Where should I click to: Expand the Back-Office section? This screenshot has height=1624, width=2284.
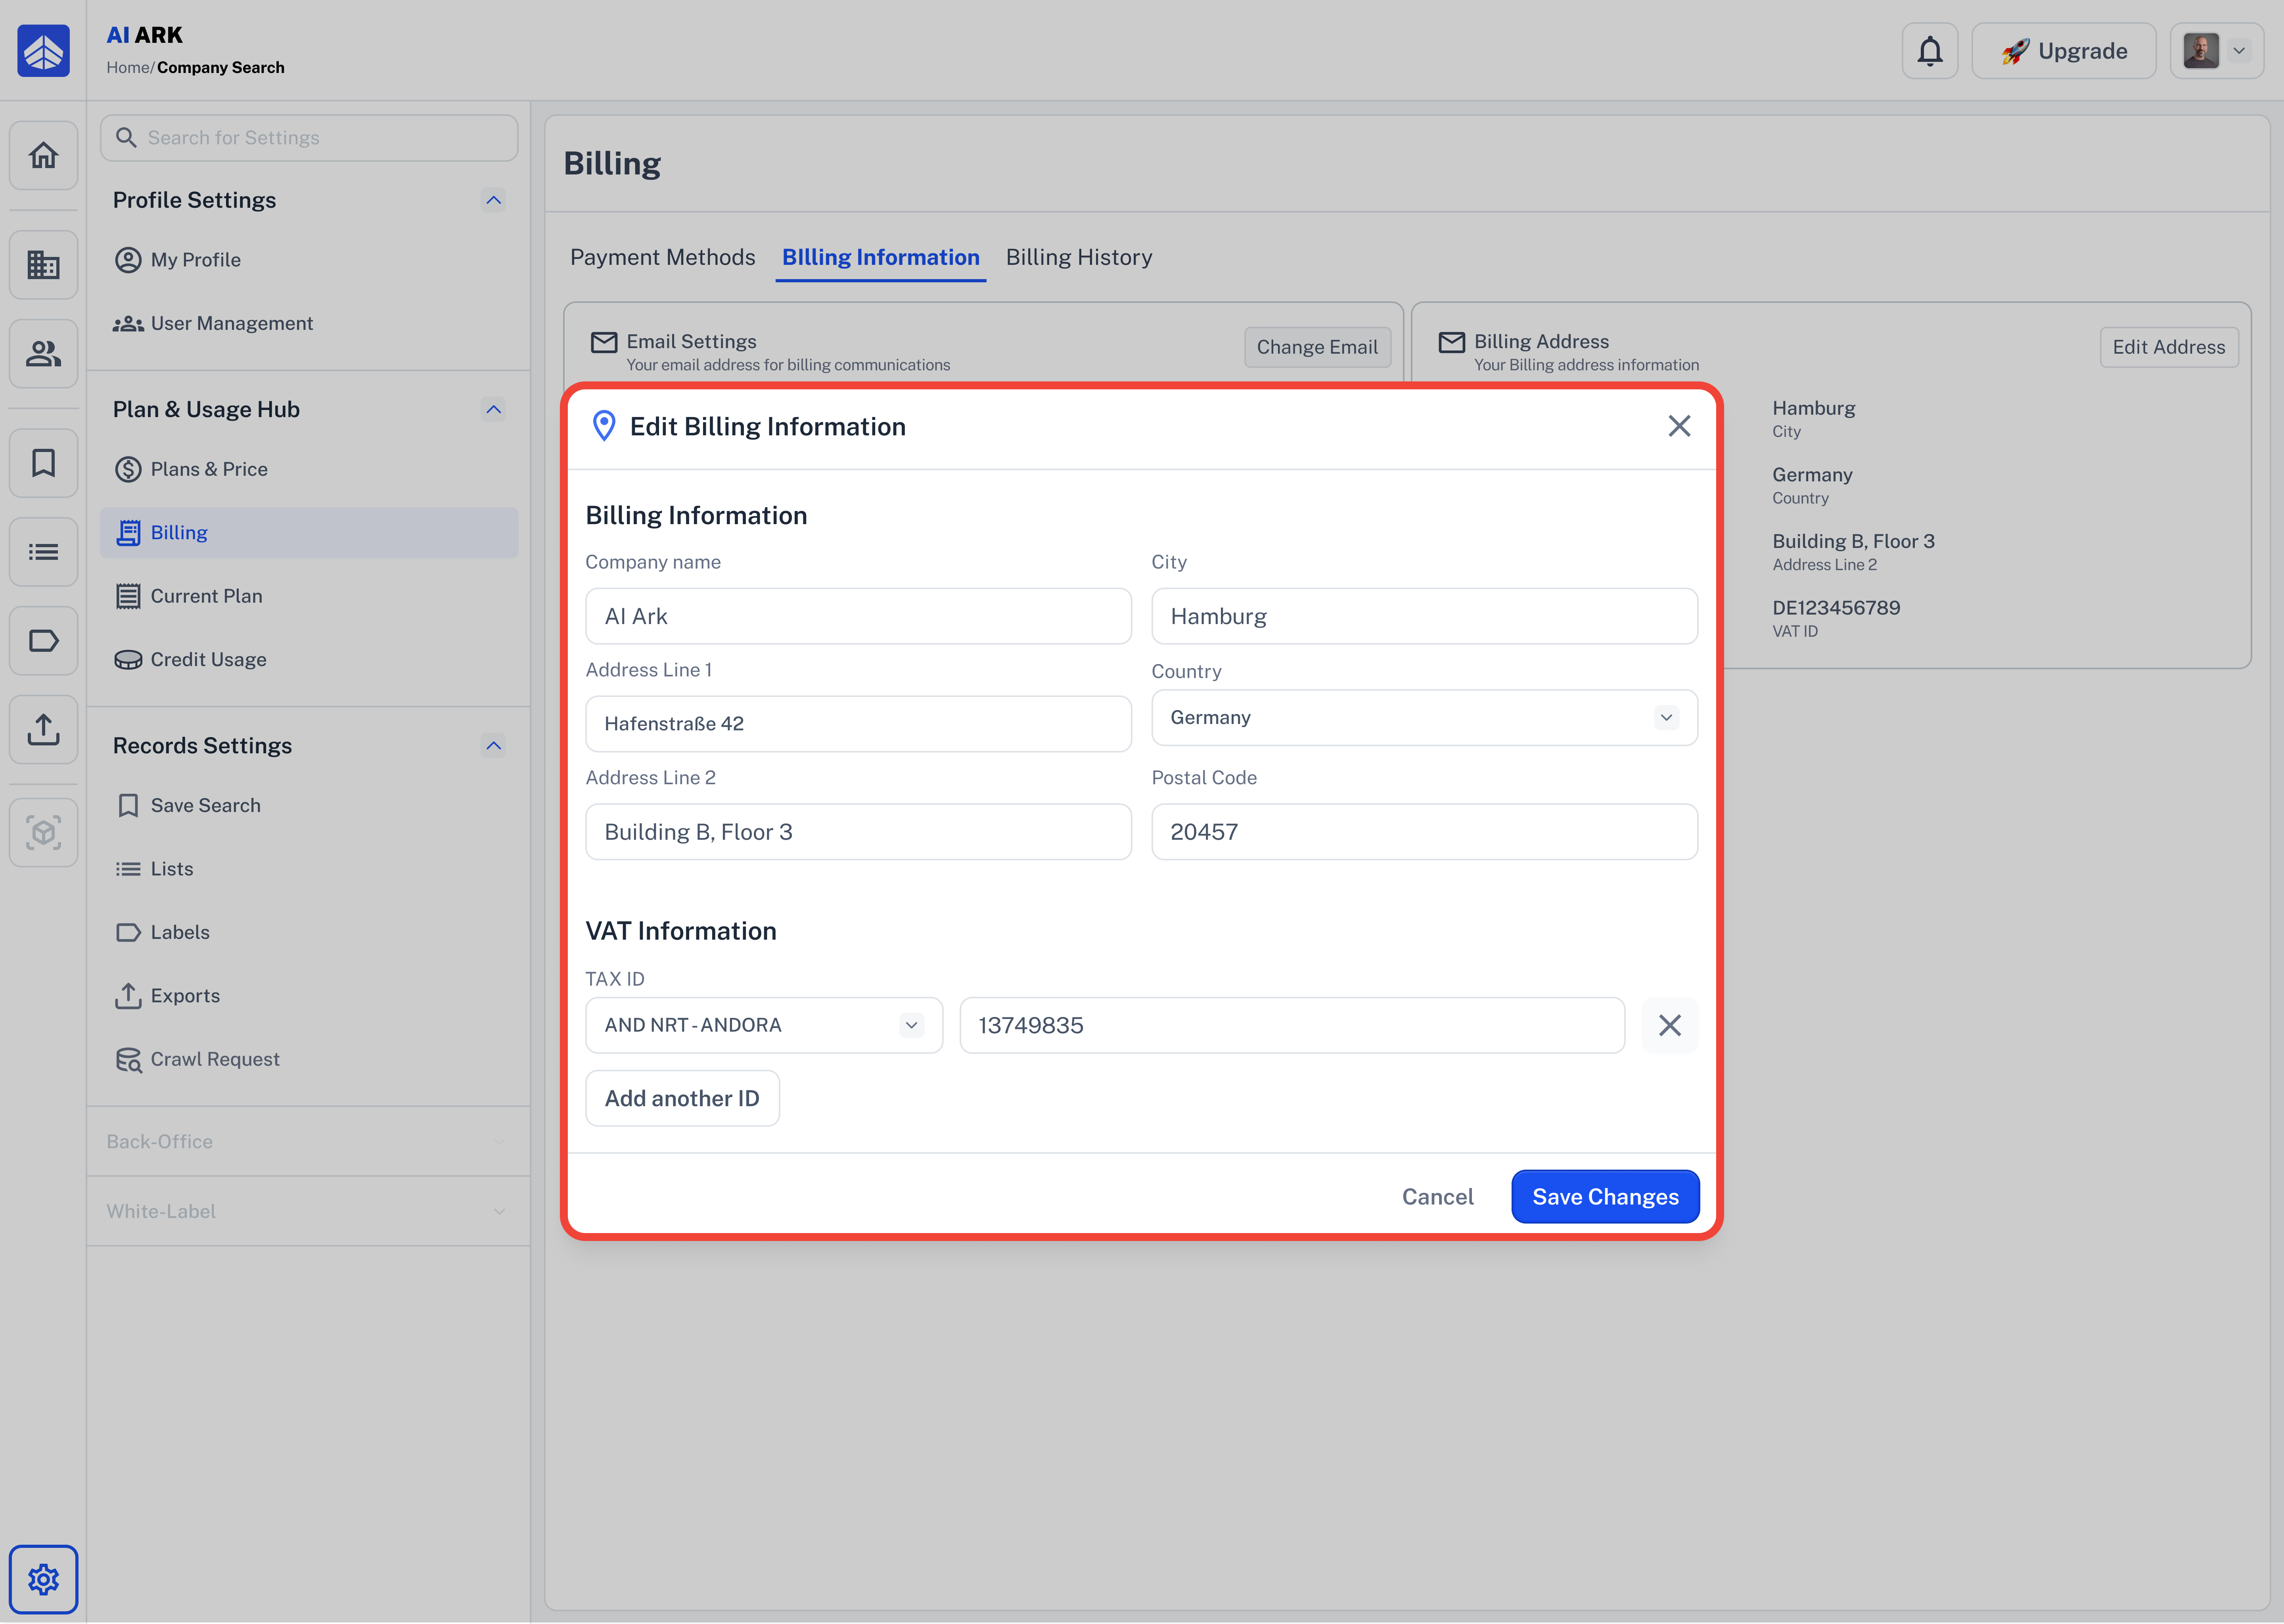(309, 1141)
